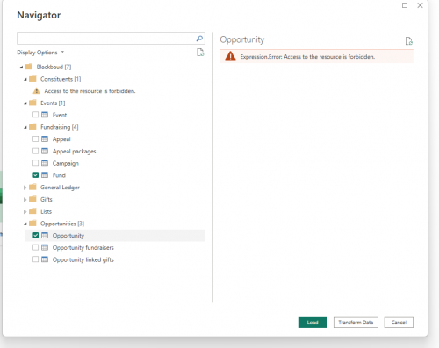Viewport: 439px width, 348px height.
Task: Uncheck the Fund checkbox
Action: pos(36,175)
